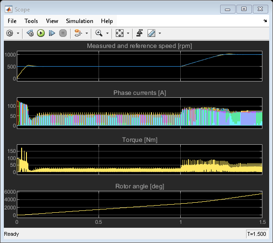This screenshot has width=273, height=243.
Task: Expand the zoom tool dropdown arrow
Action: point(108,33)
